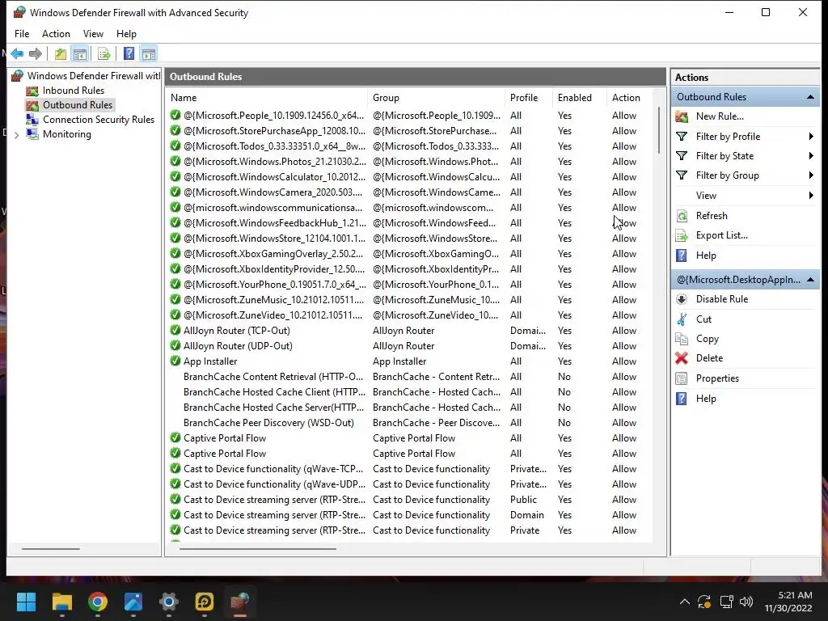This screenshot has height=621, width=828.
Task: Click the Export List toolbar icon
Action: 104,54
